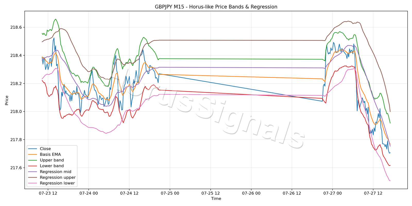Image resolution: width=412 pixels, height=206 pixels.
Task: Click the 'Upper band' legend entry label
Action: click(52, 160)
